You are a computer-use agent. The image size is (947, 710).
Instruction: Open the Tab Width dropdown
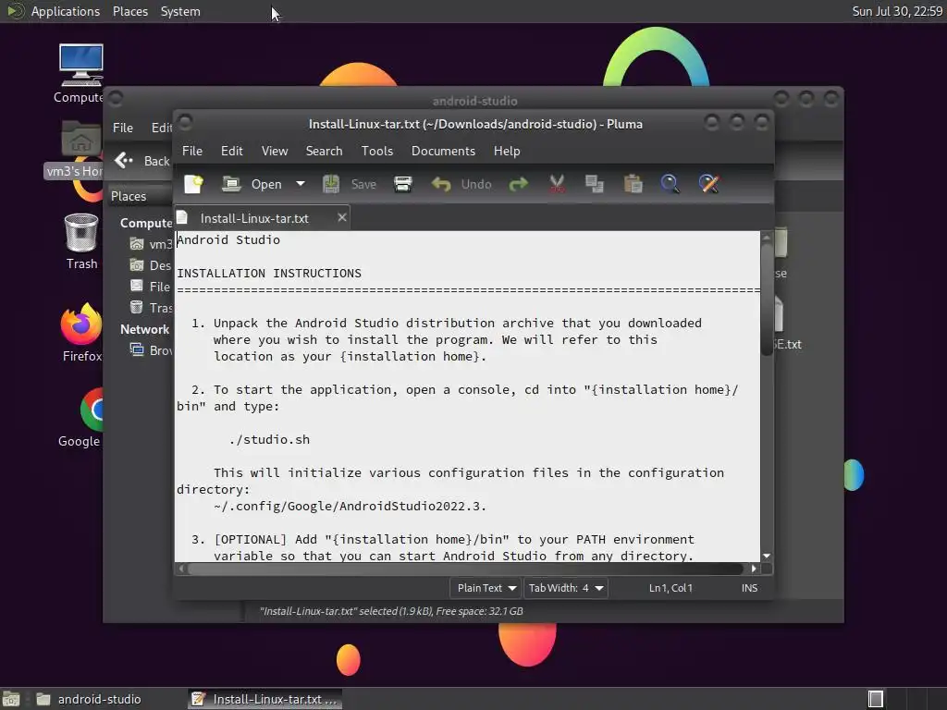(x=565, y=588)
